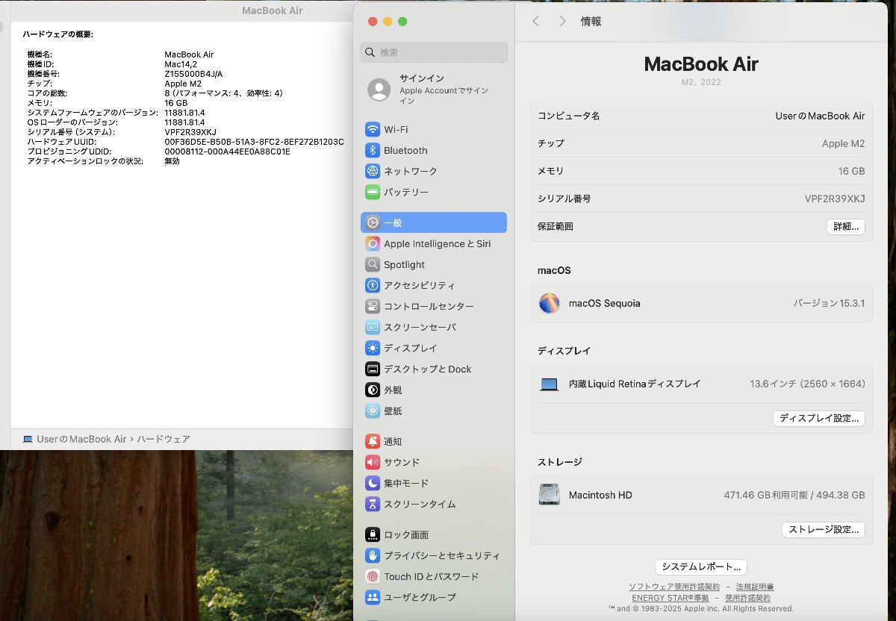This screenshot has width=896, height=621.
Task: Open the デスクトップと Dock icon
Action: [x=373, y=369]
